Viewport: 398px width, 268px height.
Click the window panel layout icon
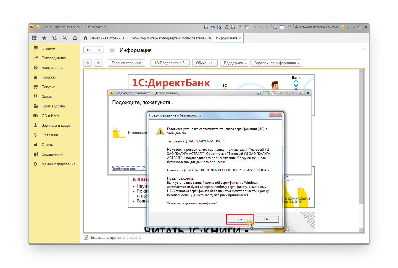tap(282, 27)
